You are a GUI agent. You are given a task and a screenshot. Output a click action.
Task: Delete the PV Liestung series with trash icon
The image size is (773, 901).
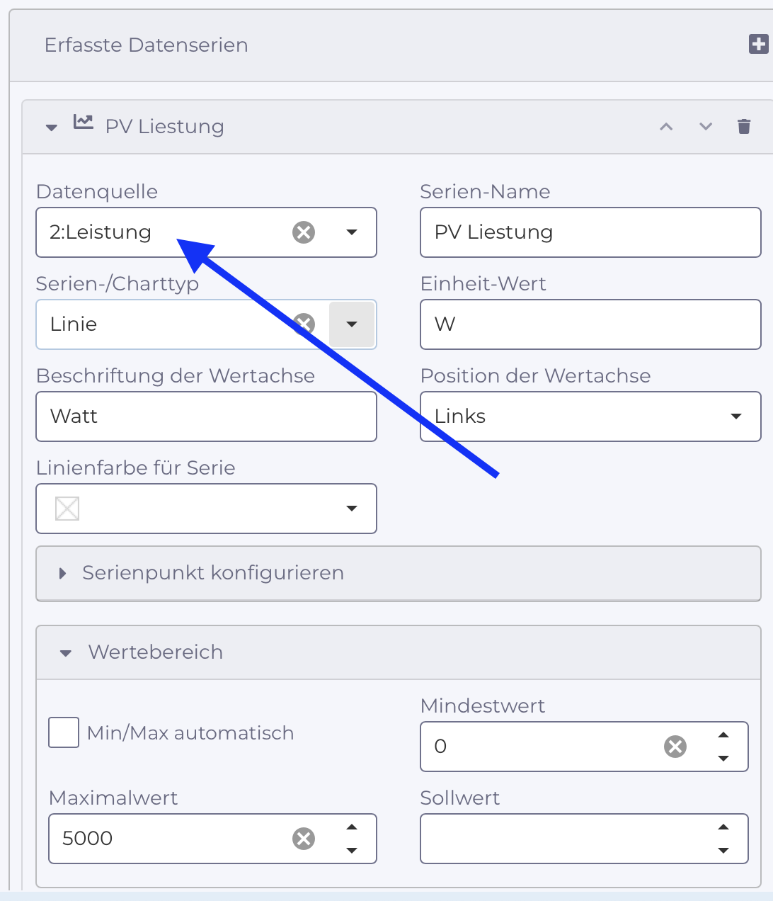click(x=743, y=127)
